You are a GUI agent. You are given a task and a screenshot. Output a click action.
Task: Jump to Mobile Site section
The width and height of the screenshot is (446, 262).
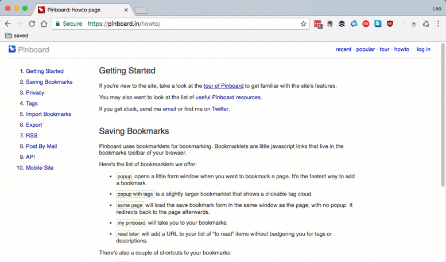click(x=40, y=167)
